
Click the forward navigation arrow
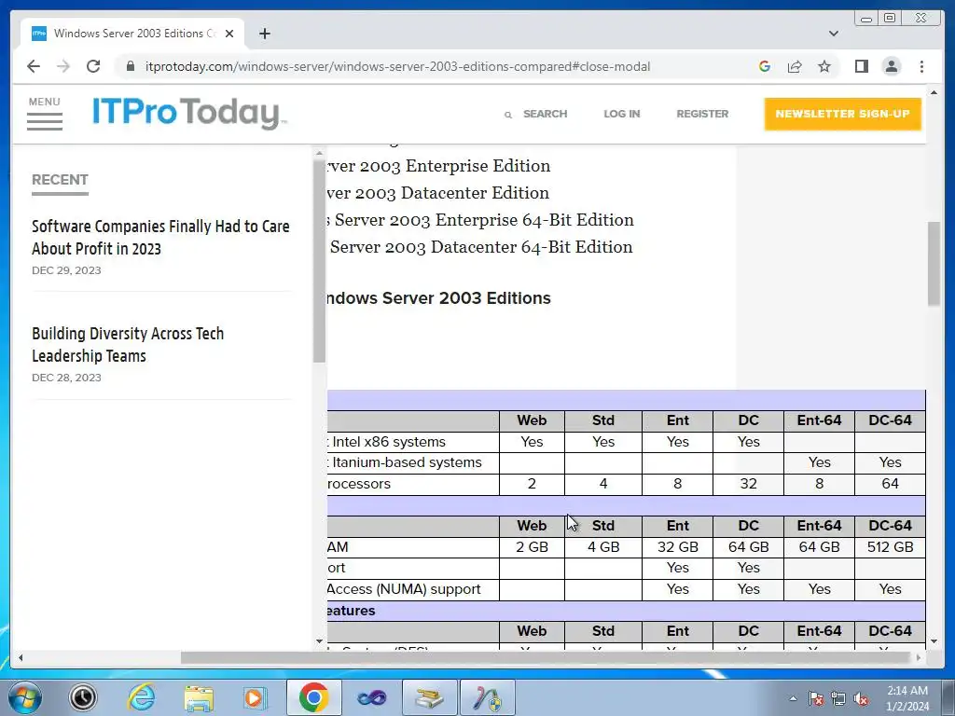click(x=63, y=66)
